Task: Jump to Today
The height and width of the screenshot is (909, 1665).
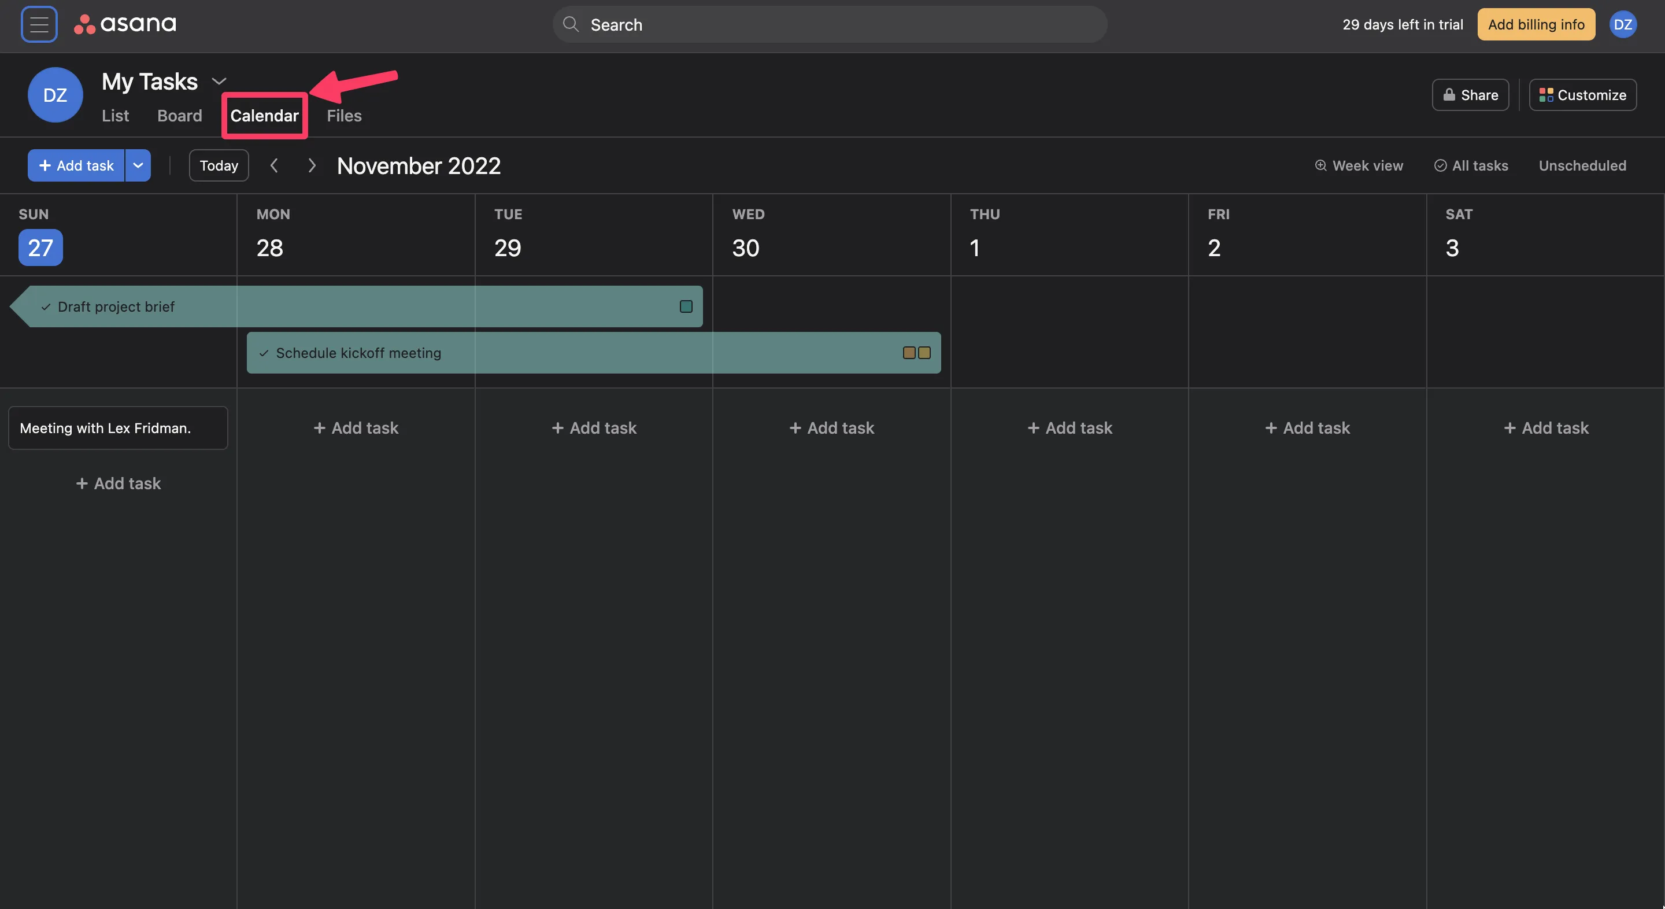Action: pyautogui.click(x=219, y=165)
